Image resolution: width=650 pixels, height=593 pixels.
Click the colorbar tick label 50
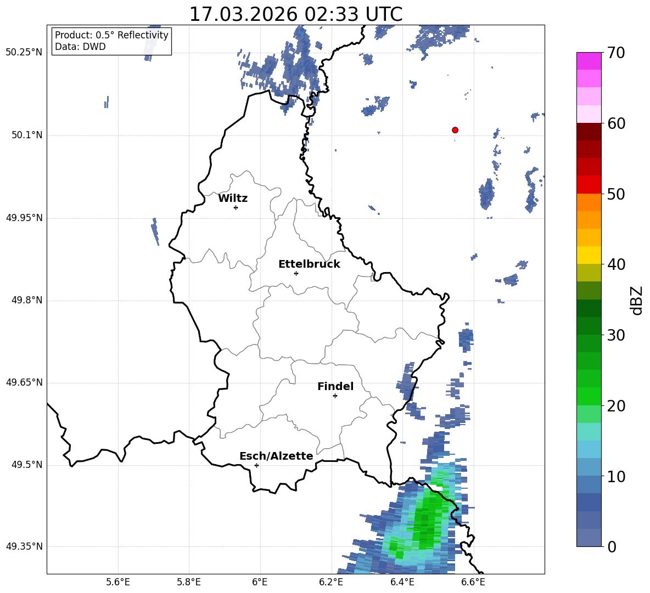(x=616, y=194)
